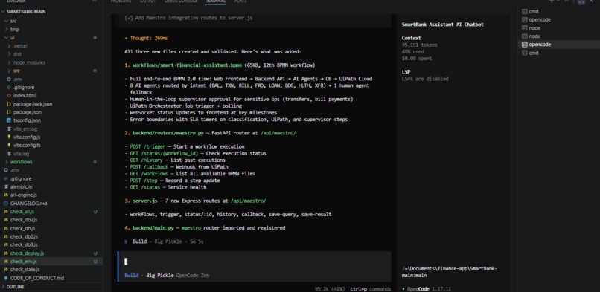Switch to the PORTS panel tab
This screenshot has width=600, height=292.
tap(240, 1)
